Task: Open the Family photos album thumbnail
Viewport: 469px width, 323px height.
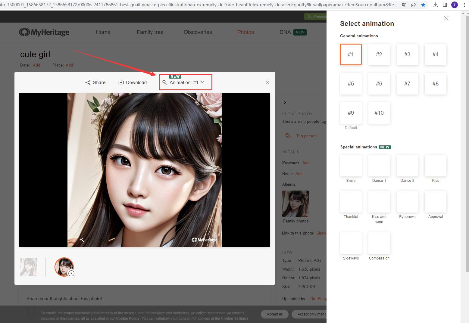Action: click(x=295, y=204)
